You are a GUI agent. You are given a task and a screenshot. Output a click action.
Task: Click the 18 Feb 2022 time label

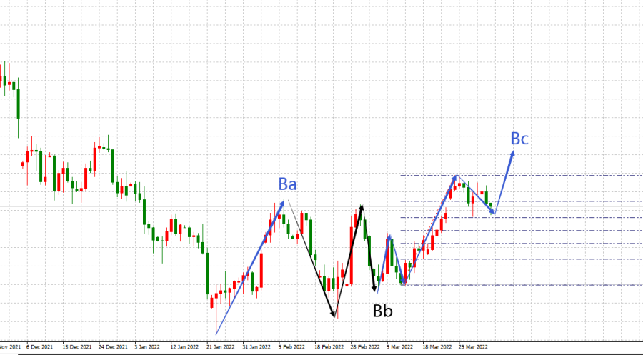click(329, 347)
